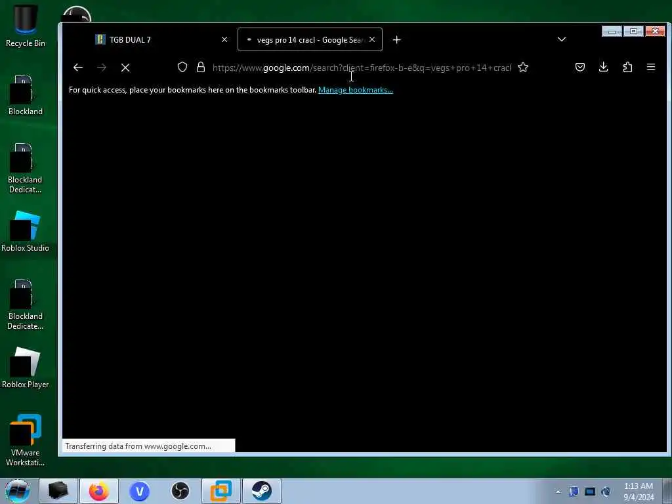Close the Google Search tab
The height and width of the screenshot is (504, 672).
372,39
